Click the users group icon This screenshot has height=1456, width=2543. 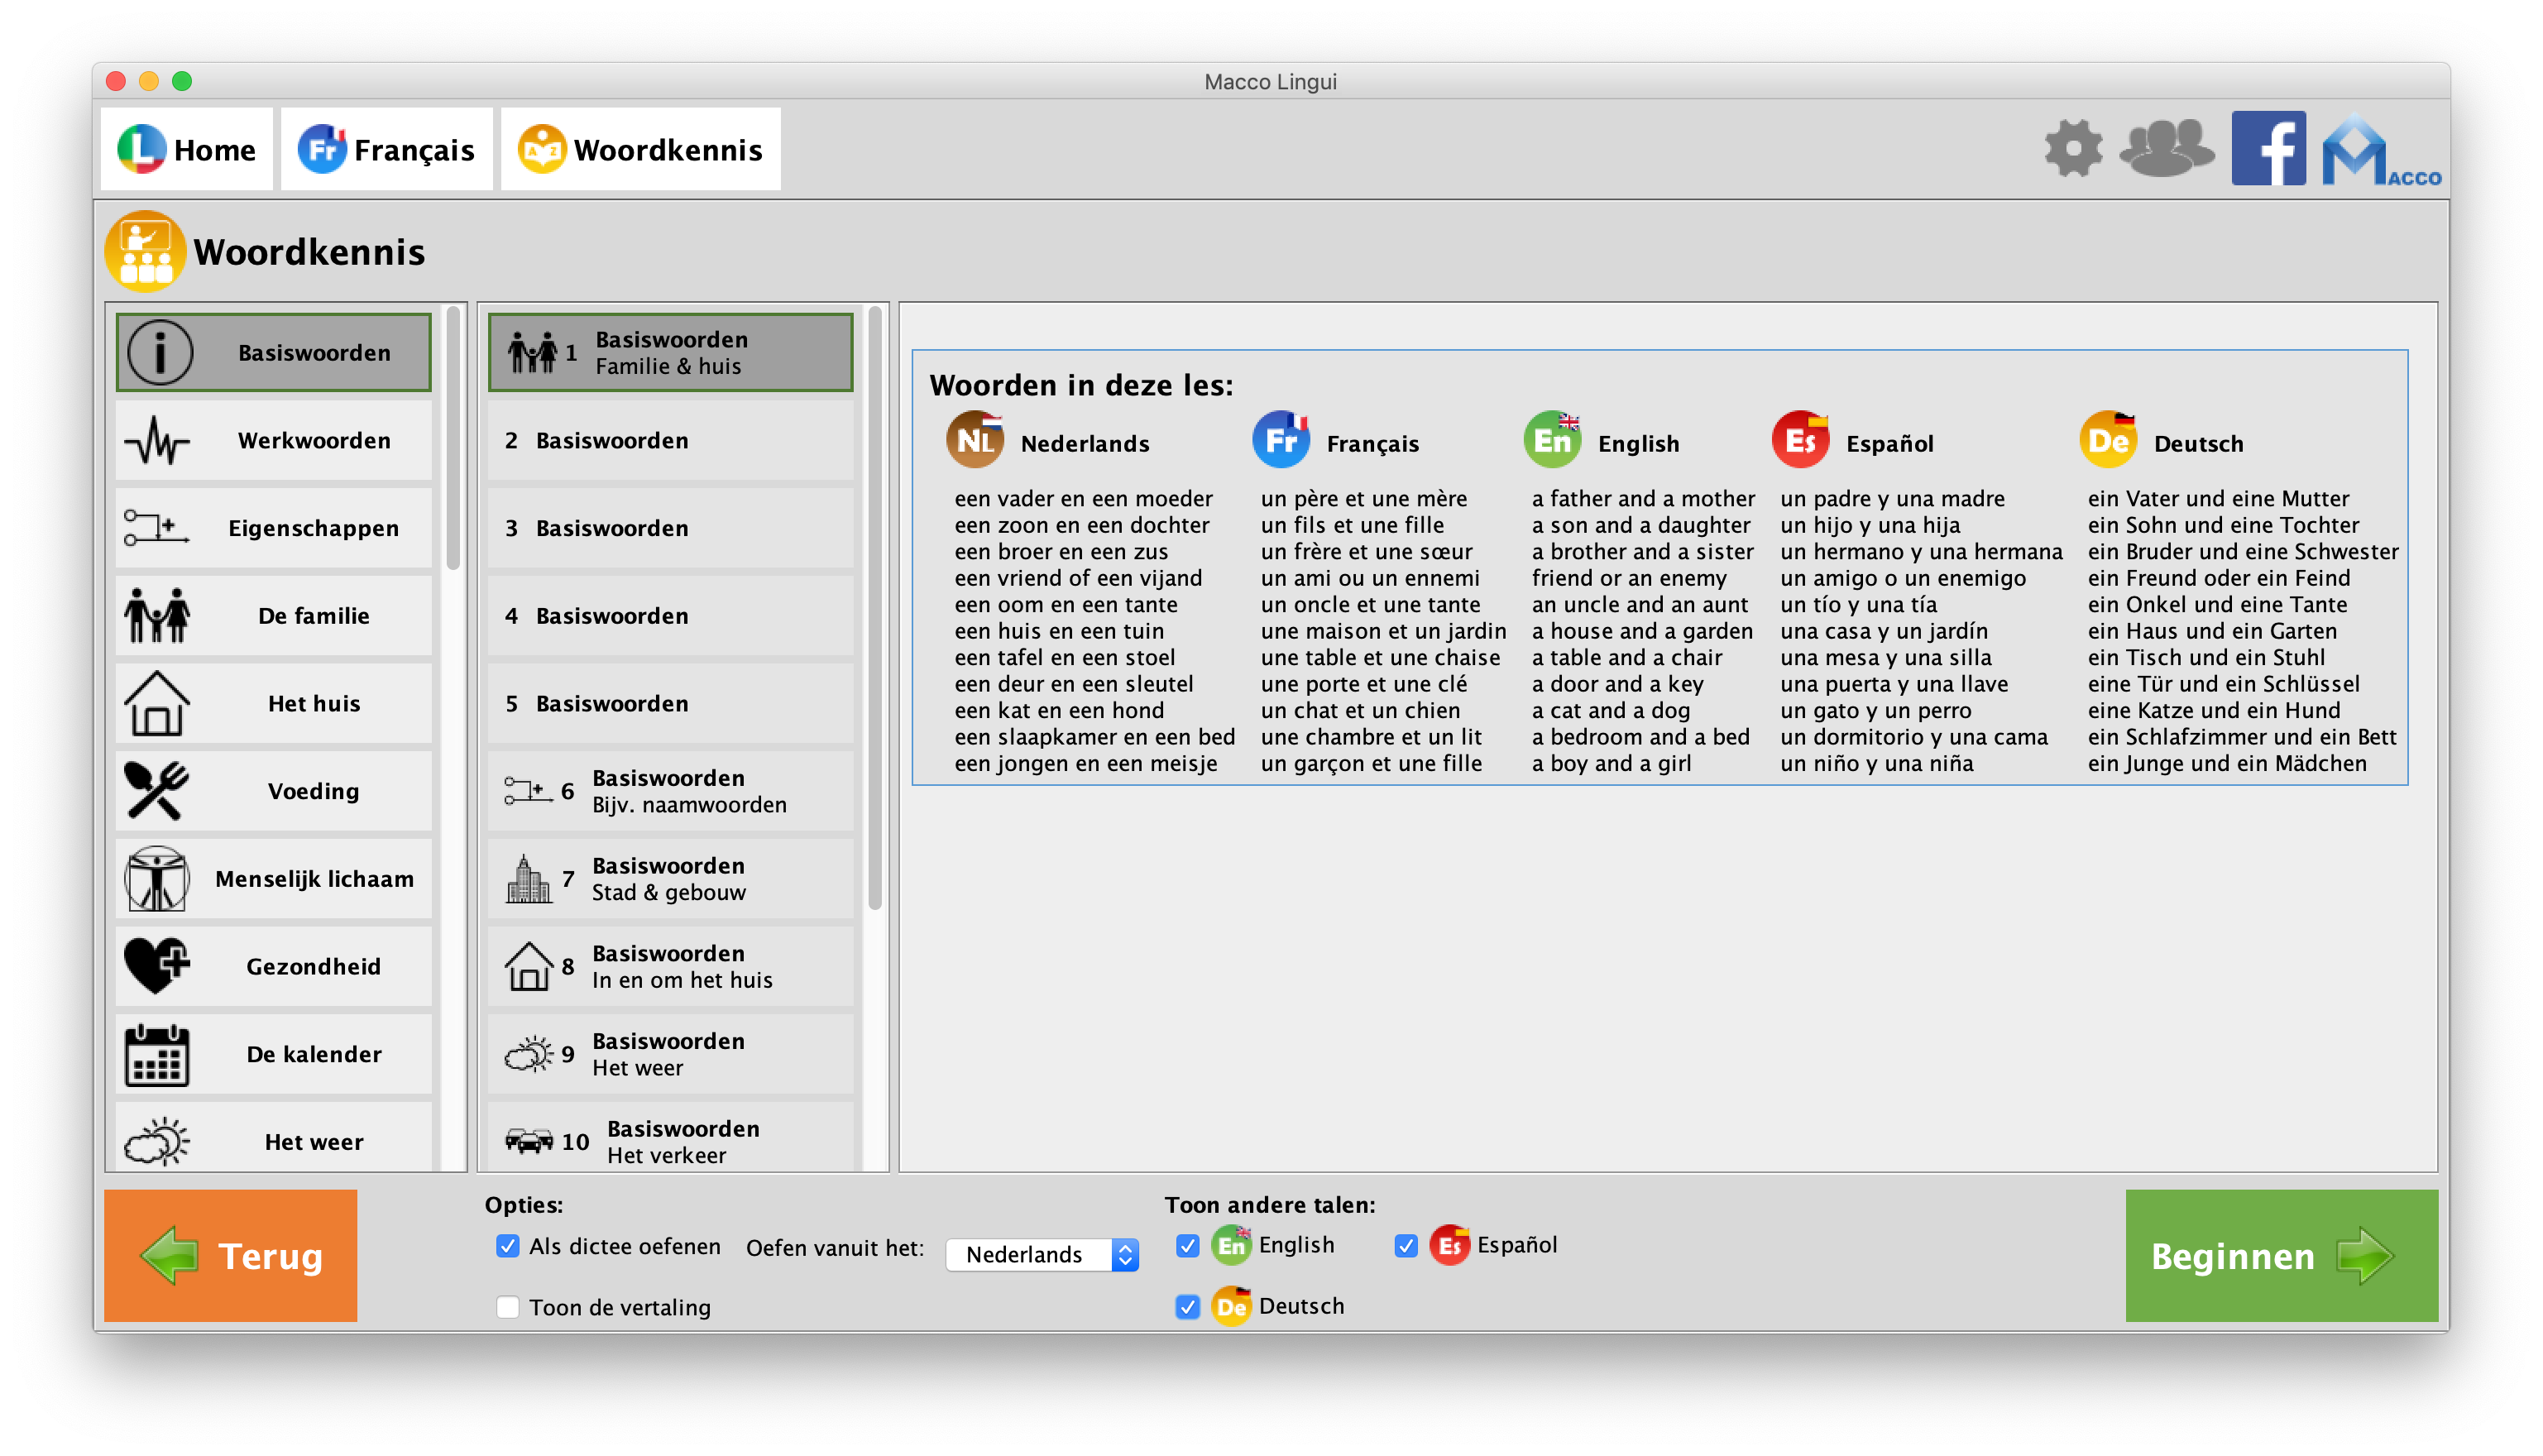pos(2166,149)
